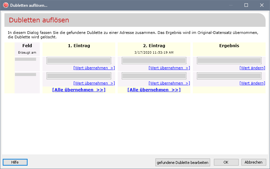Click first-row Wert übernehmen link in 2. Eintrag
The height and width of the screenshot is (169, 270).
pos(169,68)
